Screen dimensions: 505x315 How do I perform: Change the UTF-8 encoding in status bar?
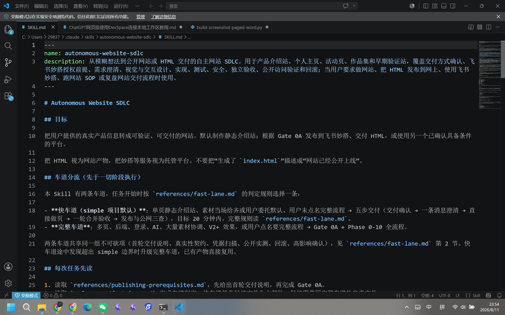point(444,295)
